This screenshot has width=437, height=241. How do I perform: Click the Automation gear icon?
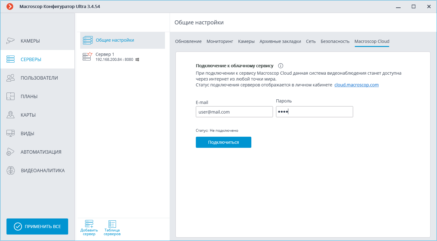click(x=10, y=152)
